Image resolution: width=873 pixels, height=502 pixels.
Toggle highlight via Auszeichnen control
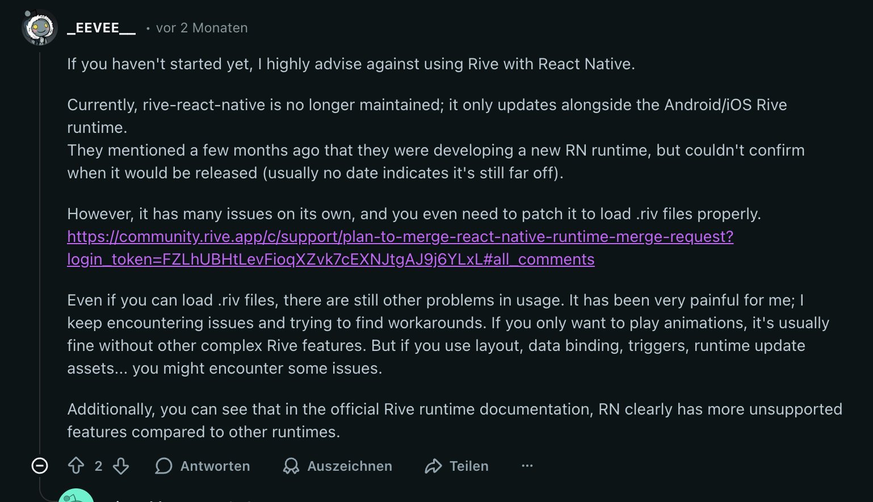tap(350, 466)
